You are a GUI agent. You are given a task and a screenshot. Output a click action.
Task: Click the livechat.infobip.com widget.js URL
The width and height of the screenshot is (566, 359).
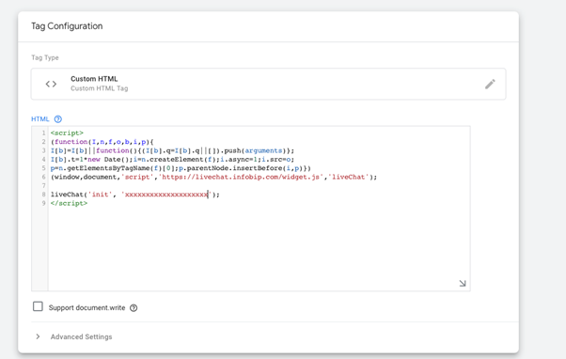pos(241,178)
